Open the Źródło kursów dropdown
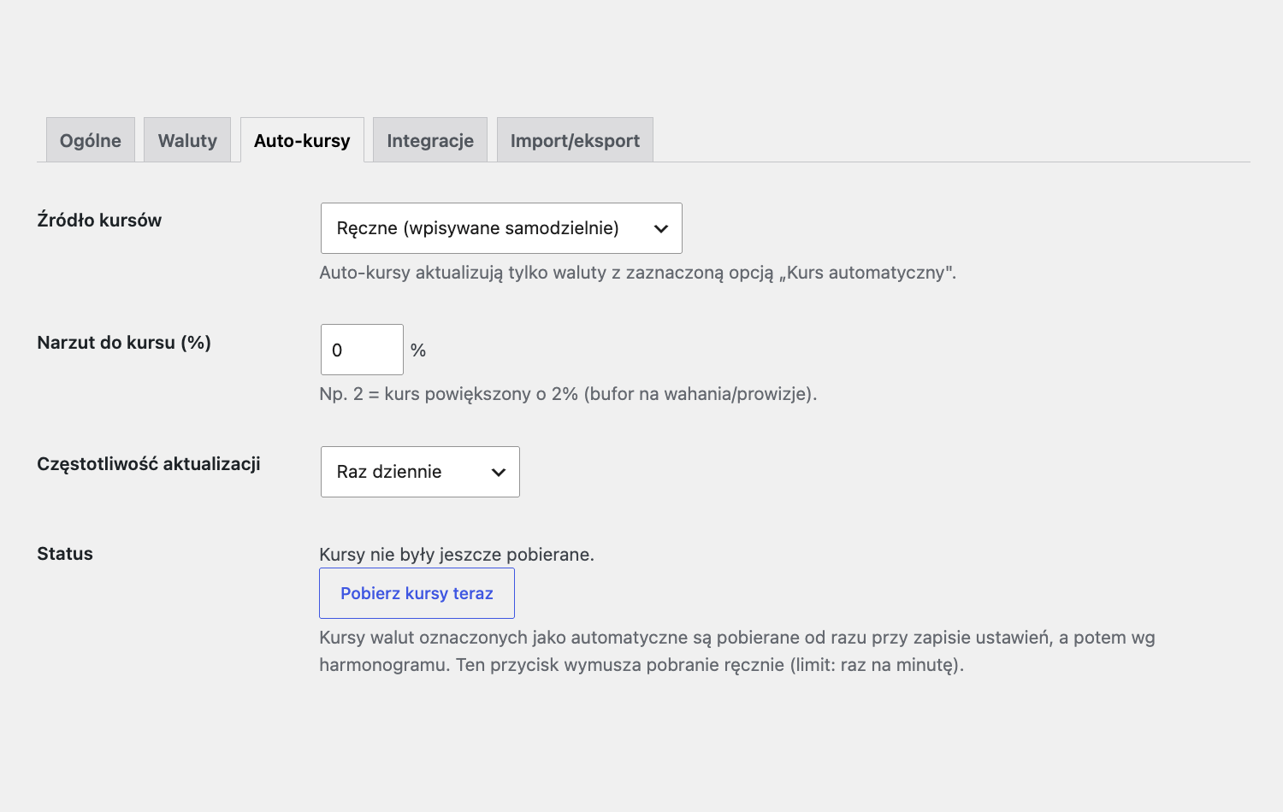 (501, 228)
